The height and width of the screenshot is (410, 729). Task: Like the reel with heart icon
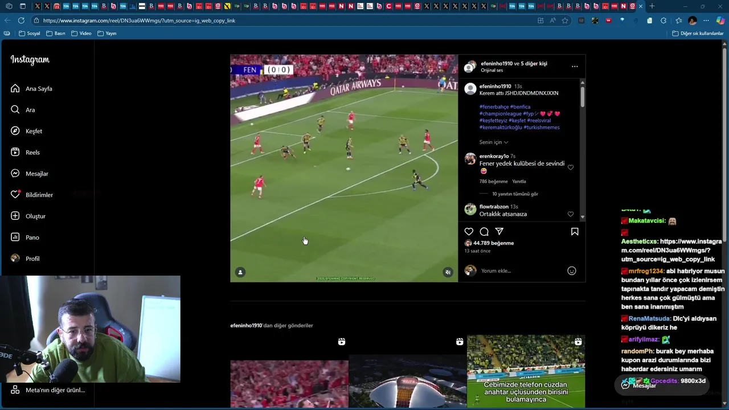click(469, 232)
